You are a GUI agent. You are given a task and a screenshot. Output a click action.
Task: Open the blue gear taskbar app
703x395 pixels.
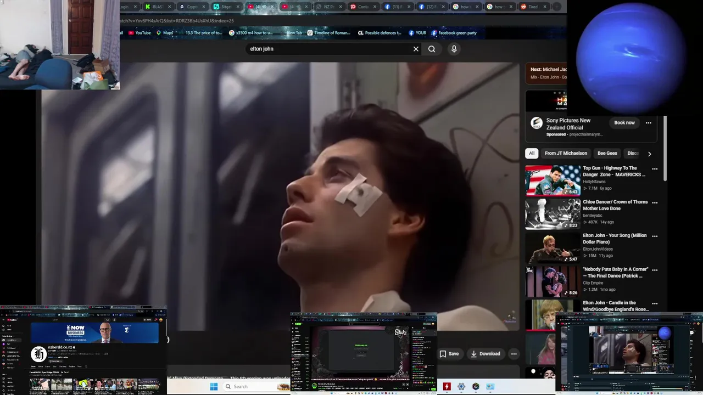pos(461,387)
